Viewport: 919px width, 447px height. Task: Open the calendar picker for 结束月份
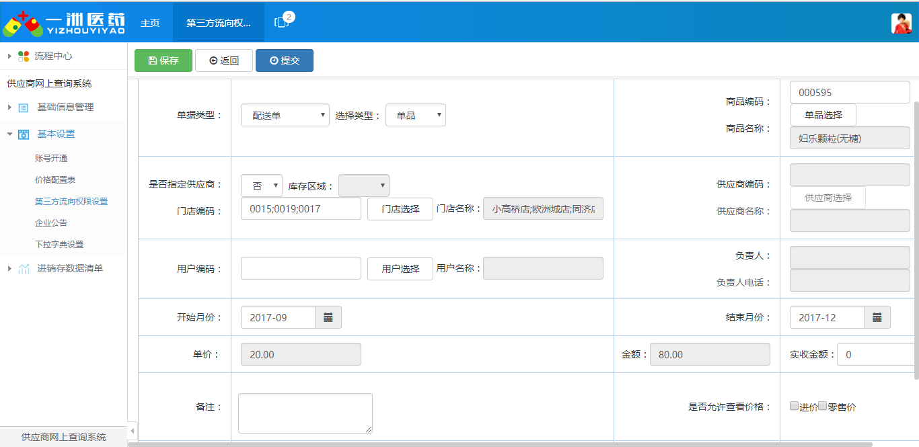click(877, 318)
